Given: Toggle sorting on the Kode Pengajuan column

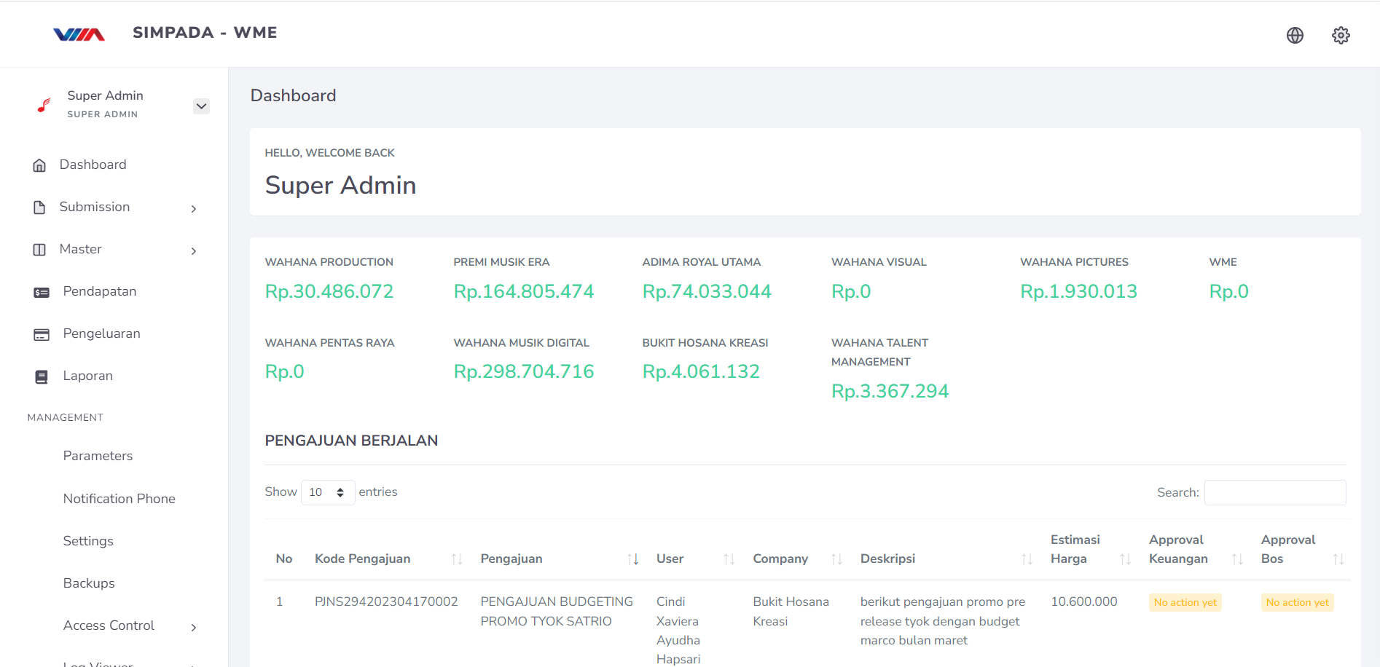Looking at the screenshot, I should [x=456, y=559].
